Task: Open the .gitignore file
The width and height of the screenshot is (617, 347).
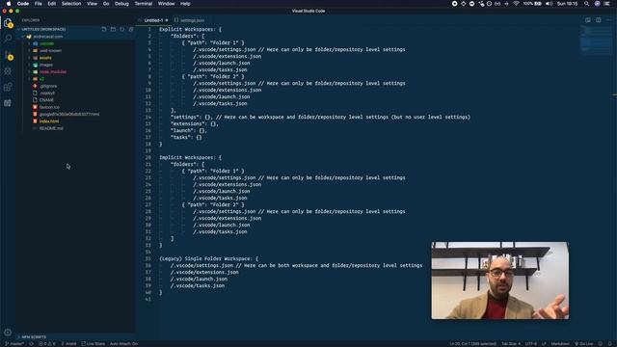Action: click(48, 86)
